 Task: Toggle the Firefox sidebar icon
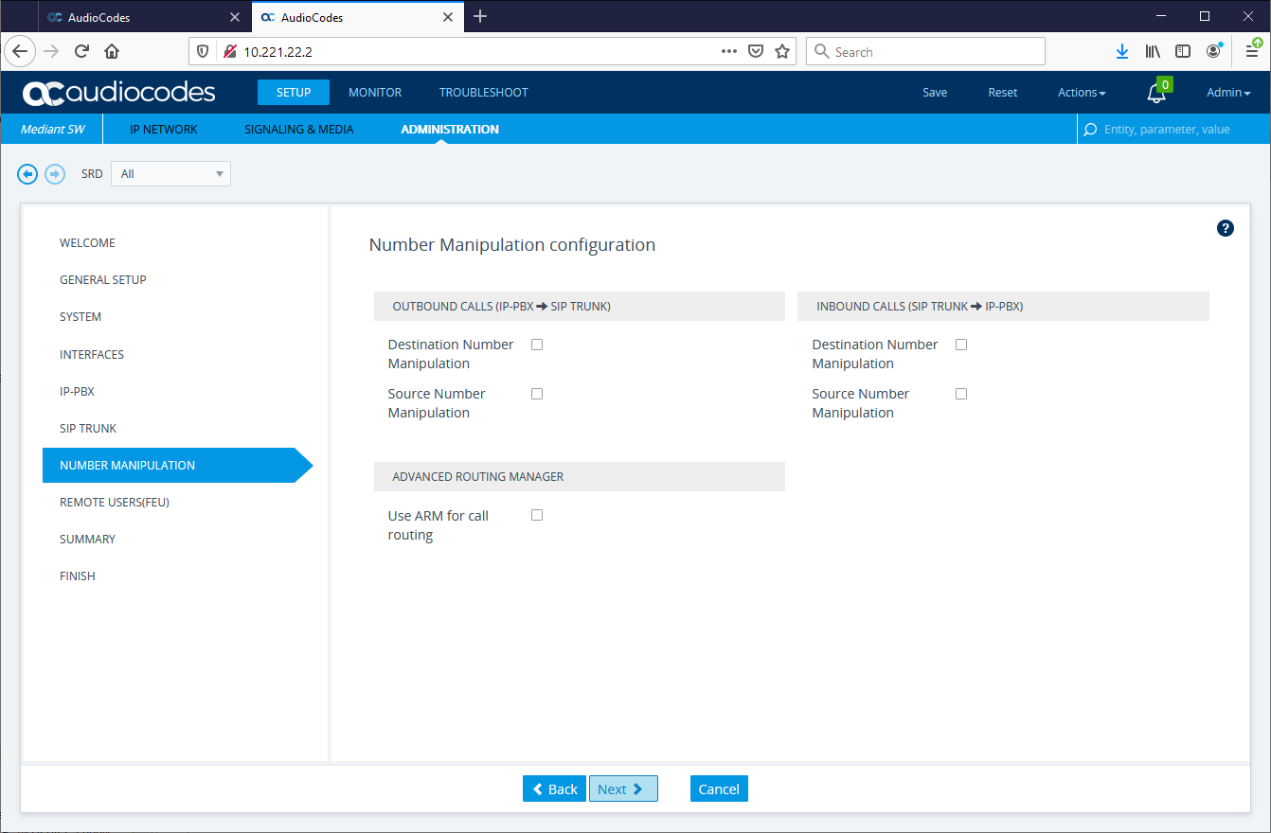point(1183,52)
